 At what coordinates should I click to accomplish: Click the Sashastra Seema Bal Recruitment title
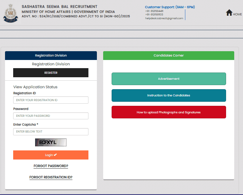[x=60, y=7]
